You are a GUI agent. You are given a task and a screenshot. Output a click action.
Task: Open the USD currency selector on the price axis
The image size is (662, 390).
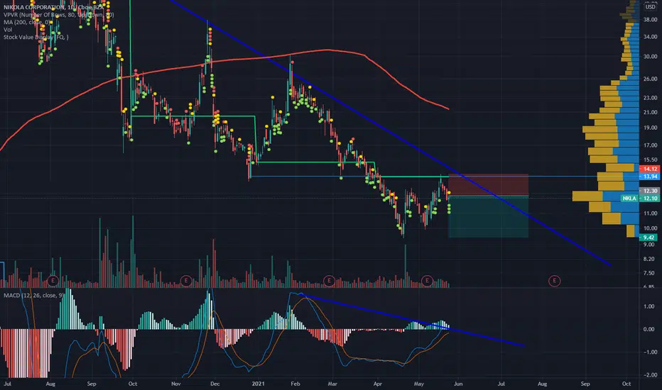point(650,7)
